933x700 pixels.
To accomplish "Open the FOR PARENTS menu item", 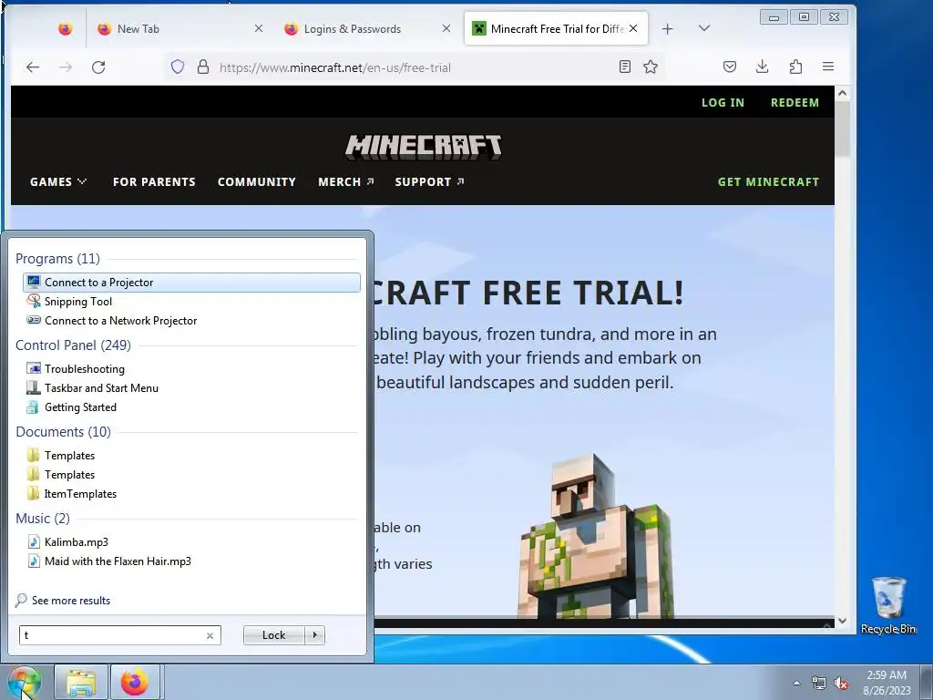I will pos(154,181).
